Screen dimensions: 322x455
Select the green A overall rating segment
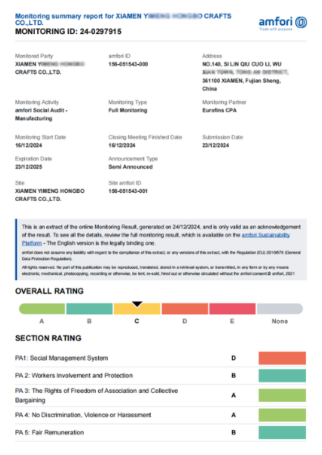(42, 309)
